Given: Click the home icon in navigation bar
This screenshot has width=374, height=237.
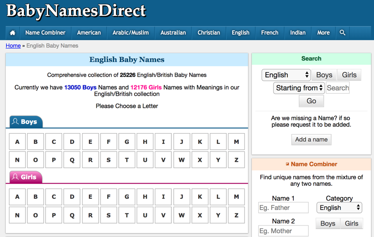Looking at the screenshot, I should pyautogui.click(x=12, y=33).
